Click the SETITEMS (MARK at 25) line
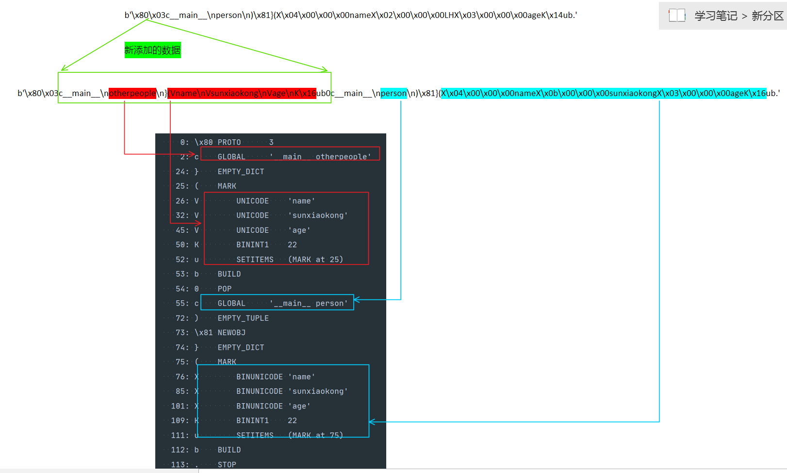787x473 pixels. [289, 260]
